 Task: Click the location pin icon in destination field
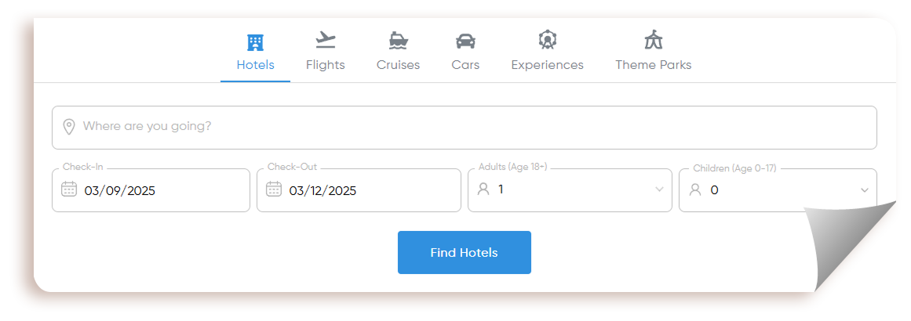coord(68,127)
